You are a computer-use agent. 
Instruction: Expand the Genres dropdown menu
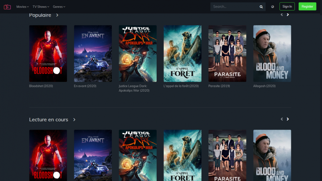[x=59, y=7]
